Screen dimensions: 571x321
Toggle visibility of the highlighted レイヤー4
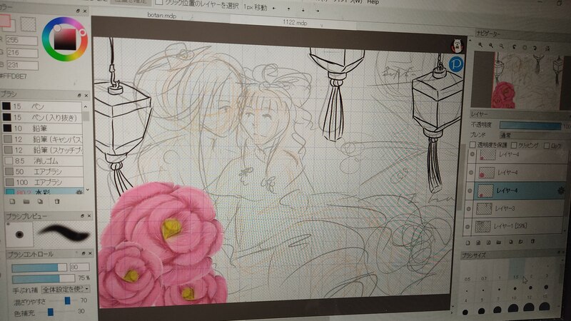(470, 190)
